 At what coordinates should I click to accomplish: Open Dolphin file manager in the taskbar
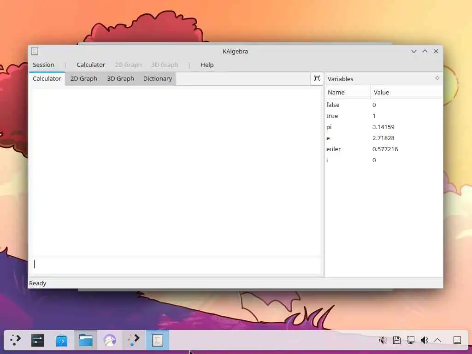(86, 340)
